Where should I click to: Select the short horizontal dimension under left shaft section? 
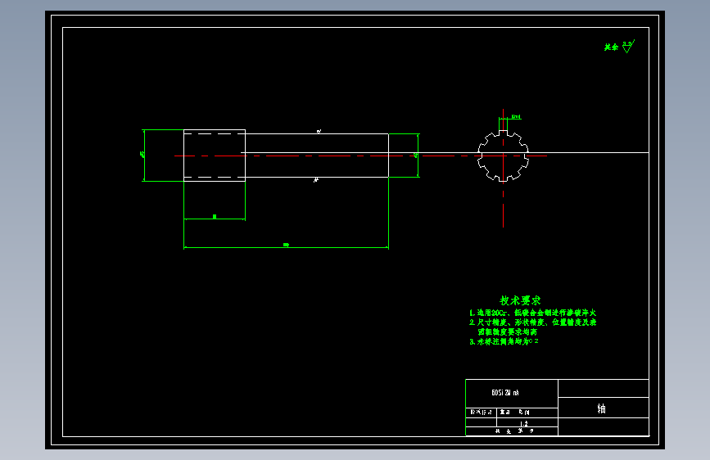click(215, 219)
